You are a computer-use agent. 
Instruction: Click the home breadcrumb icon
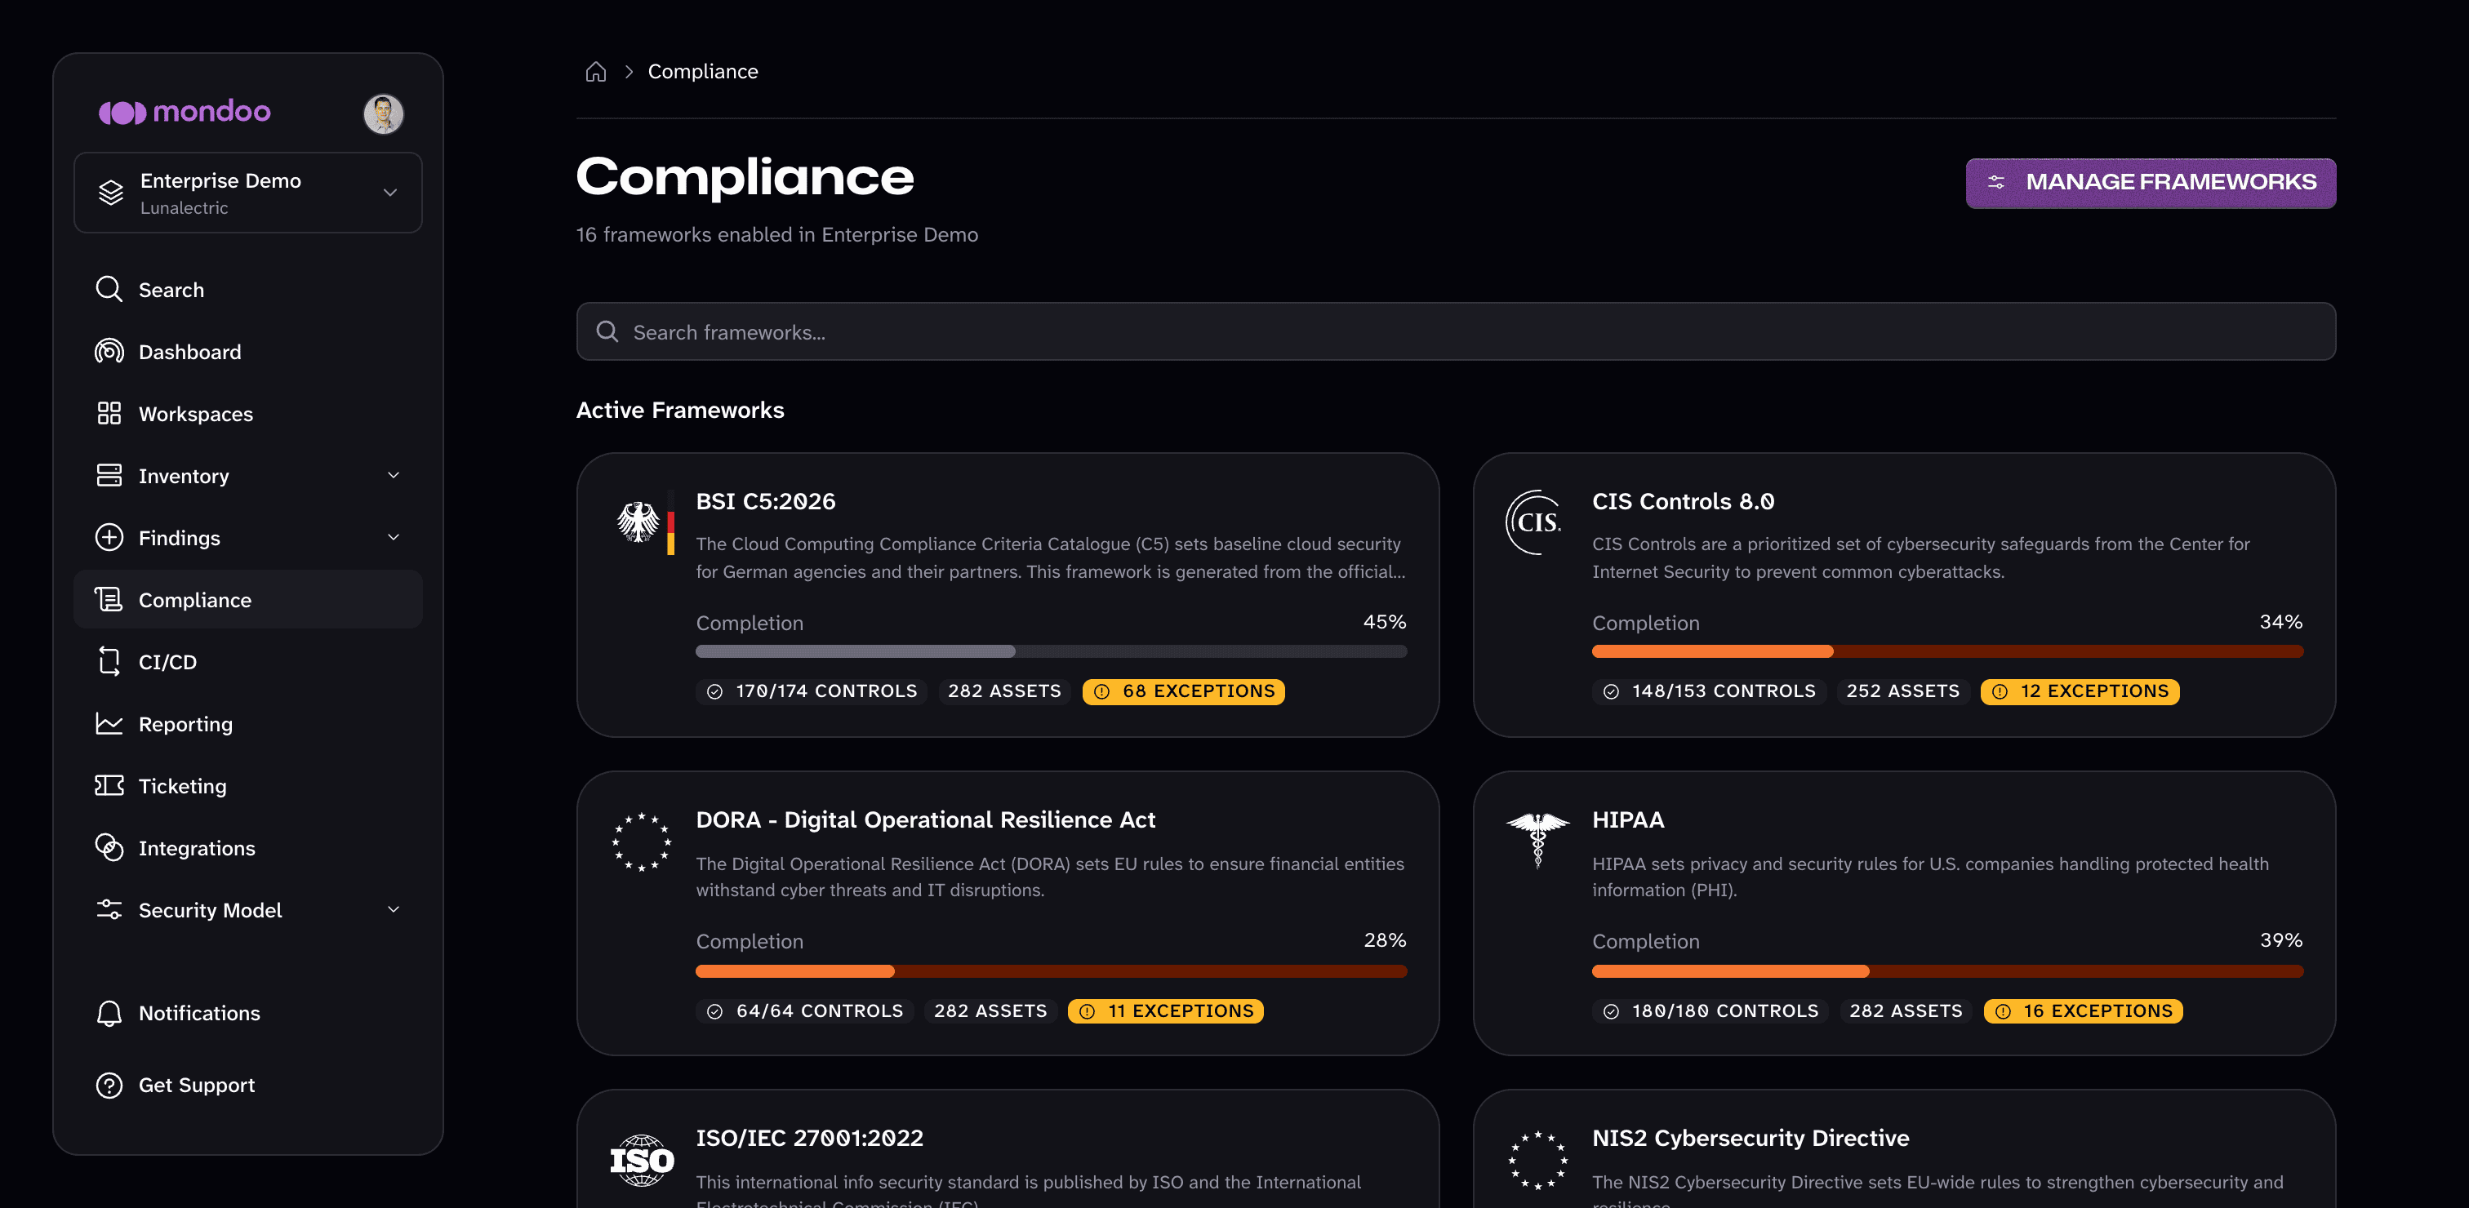coord(595,72)
